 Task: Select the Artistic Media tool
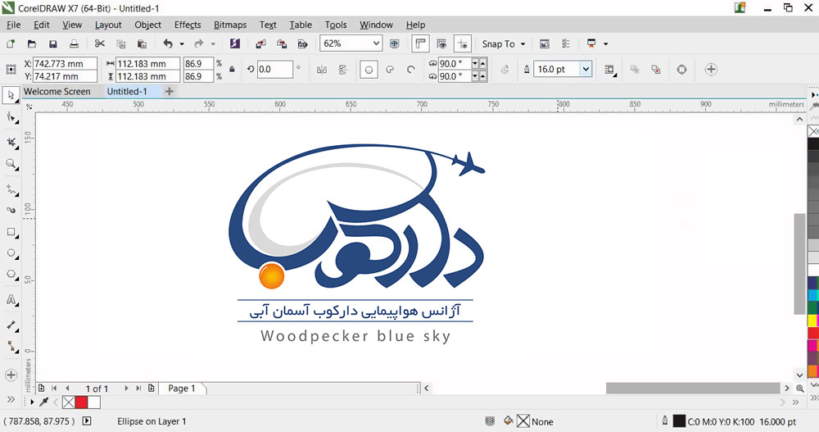point(11,210)
